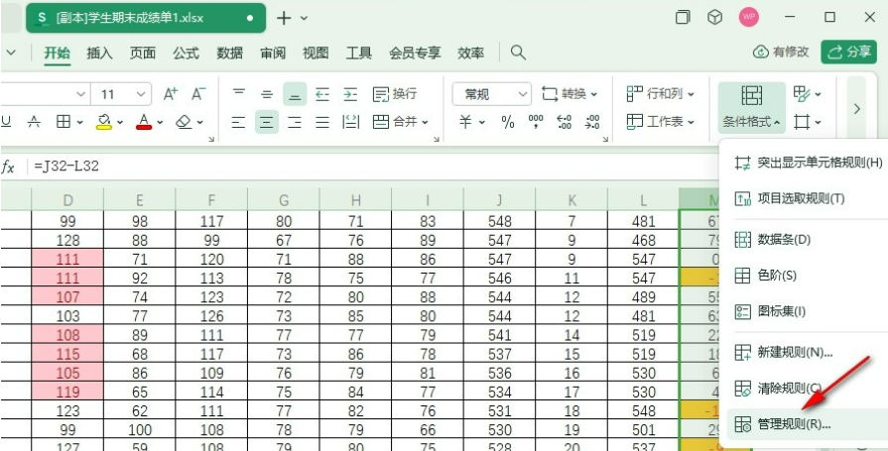Apply top vertical alignment
888x451 pixels.
click(x=239, y=94)
